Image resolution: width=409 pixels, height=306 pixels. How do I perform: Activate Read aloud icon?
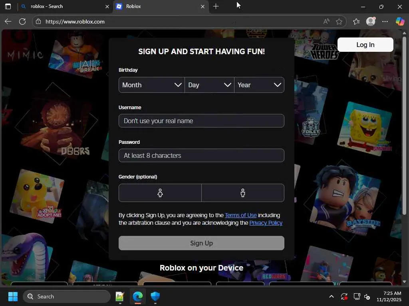tap(326, 22)
